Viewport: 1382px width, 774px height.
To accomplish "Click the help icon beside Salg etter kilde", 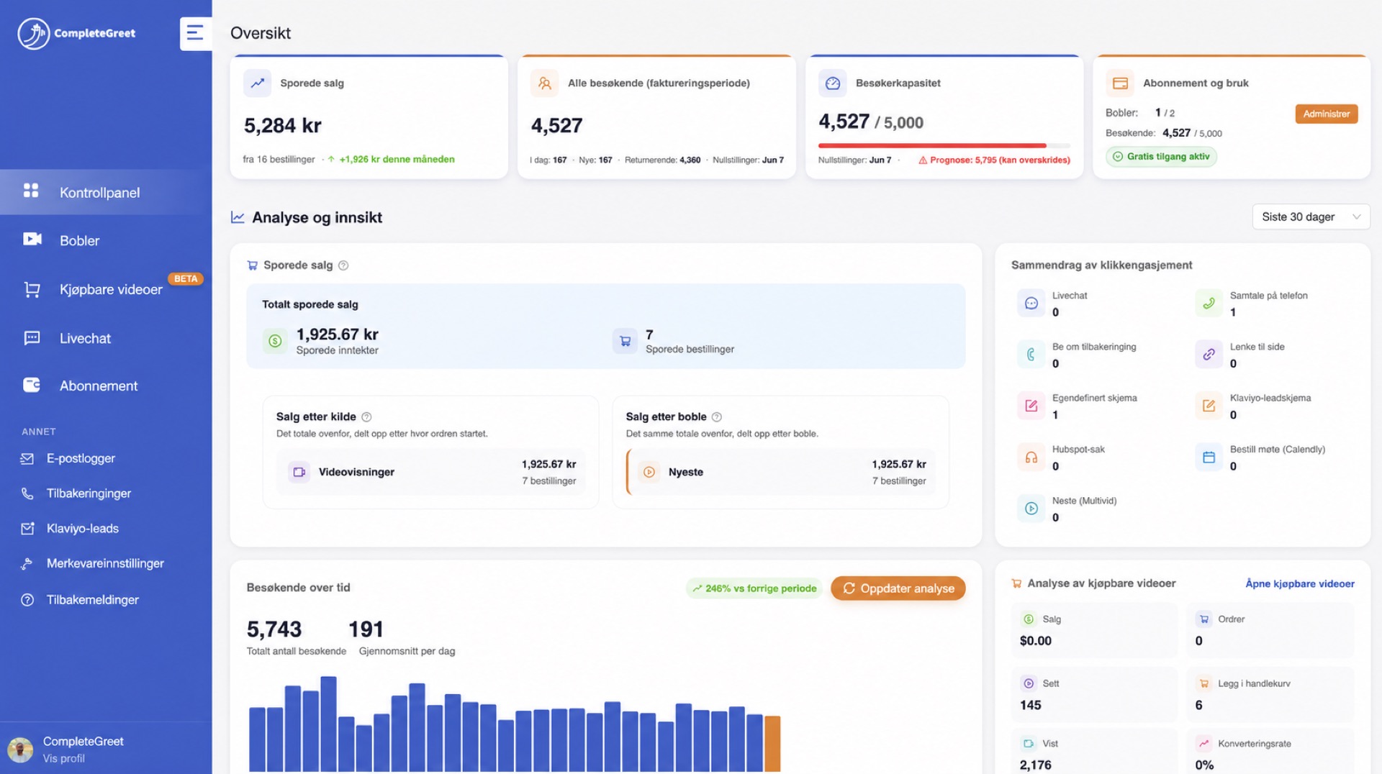I will click(366, 417).
